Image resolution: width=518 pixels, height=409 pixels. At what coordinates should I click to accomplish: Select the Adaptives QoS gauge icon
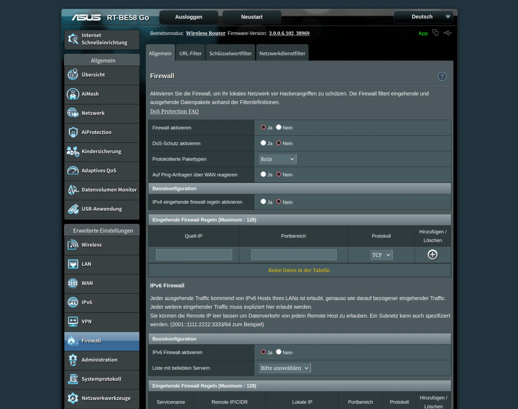[x=73, y=171]
